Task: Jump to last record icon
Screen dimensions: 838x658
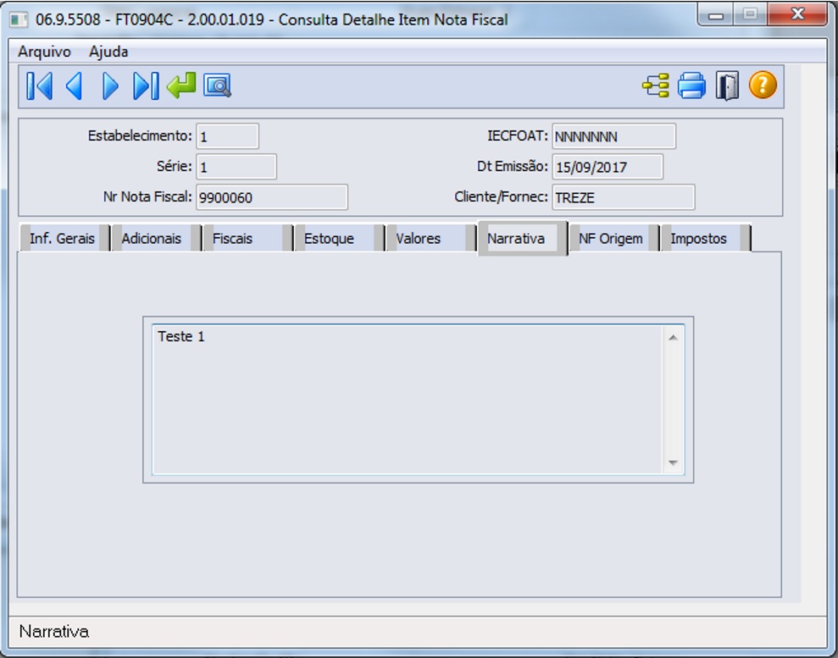Action: pyautogui.click(x=146, y=86)
